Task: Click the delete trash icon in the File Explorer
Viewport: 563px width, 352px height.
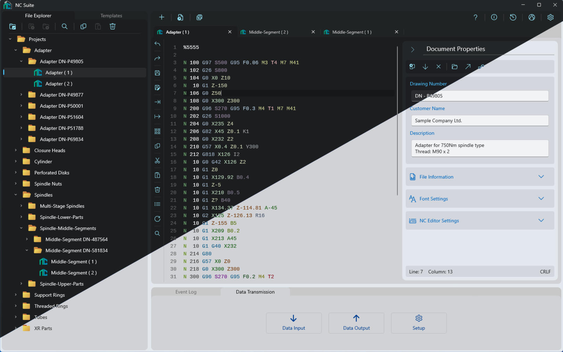Action: click(113, 26)
